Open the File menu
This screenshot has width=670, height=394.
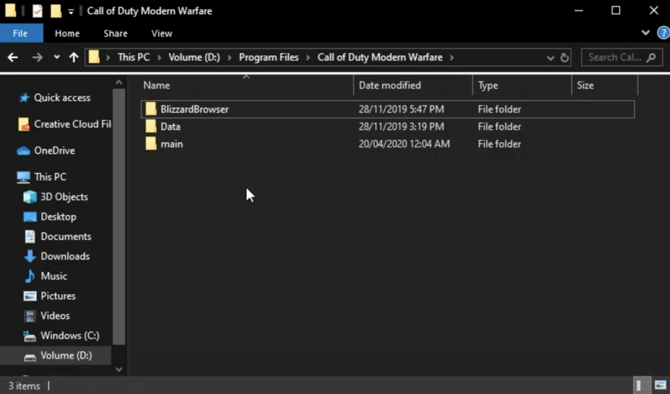tap(21, 34)
